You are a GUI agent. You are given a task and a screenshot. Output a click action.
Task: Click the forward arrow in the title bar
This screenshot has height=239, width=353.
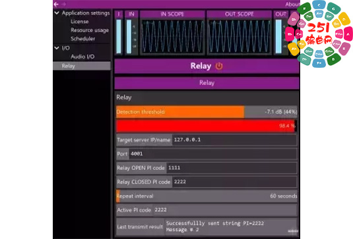[63, 4]
